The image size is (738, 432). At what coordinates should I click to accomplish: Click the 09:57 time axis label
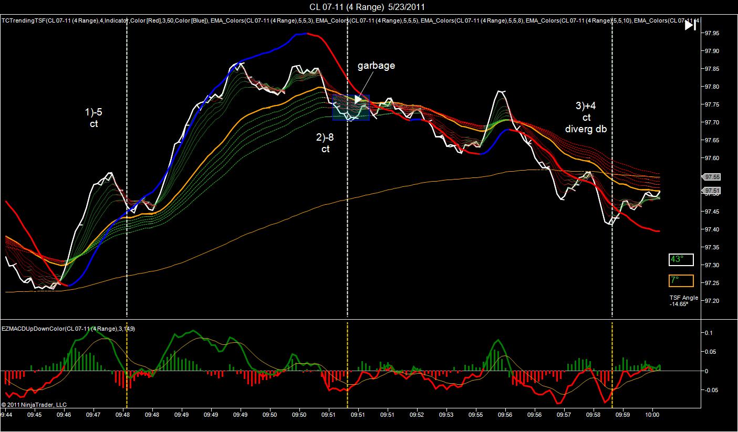(x=564, y=415)
